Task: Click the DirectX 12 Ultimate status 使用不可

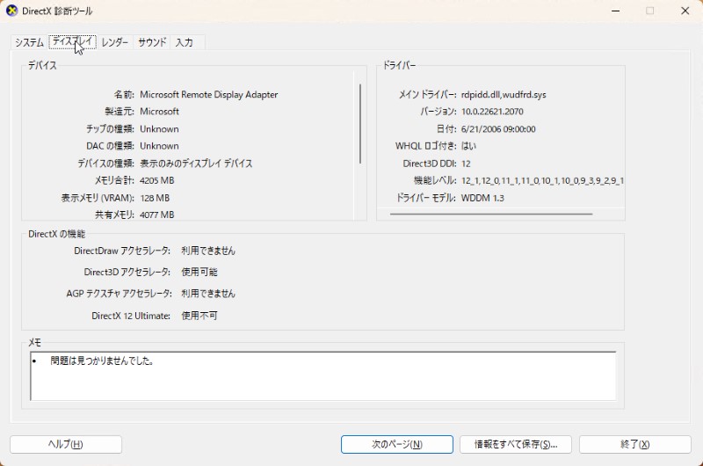Action: pos(199,316)
